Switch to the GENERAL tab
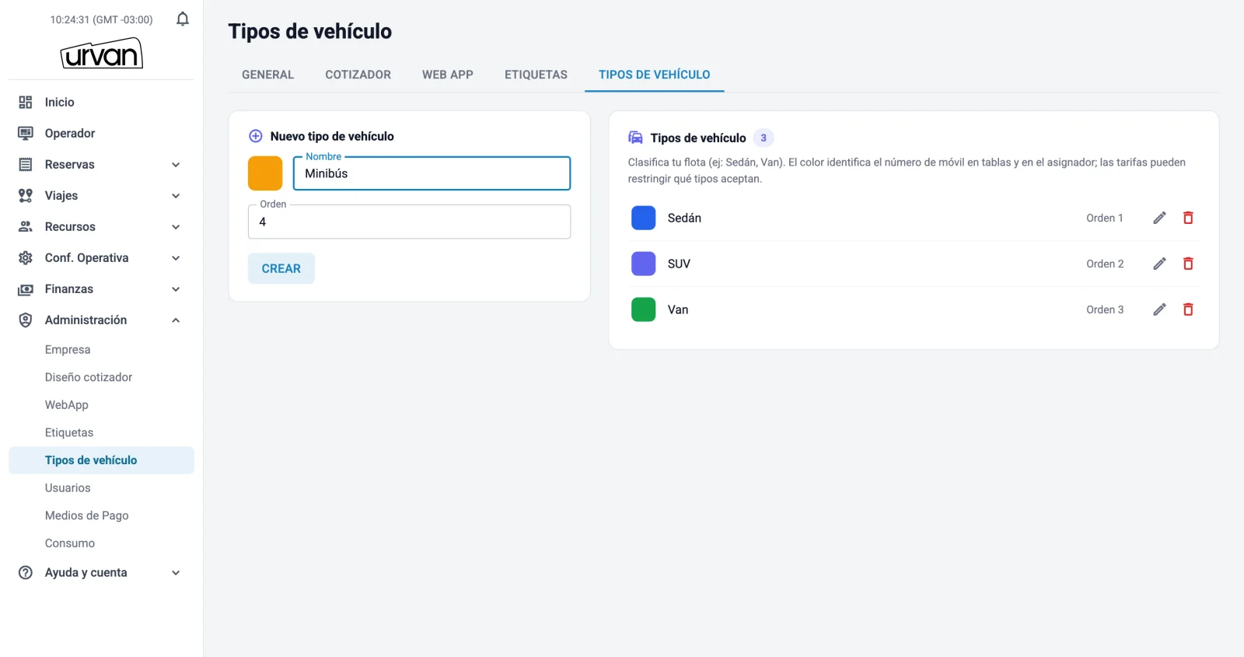The image size is (1244, 657). (x=267, y=75)
